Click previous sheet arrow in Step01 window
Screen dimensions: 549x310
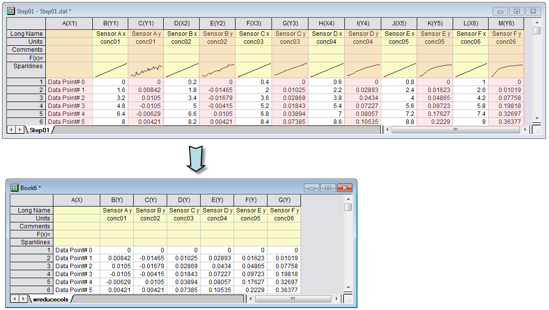coord(11,130)
